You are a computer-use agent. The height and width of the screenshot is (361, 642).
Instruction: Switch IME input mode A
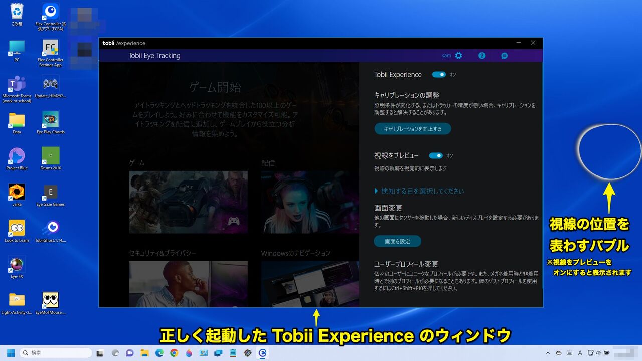coord(580,353)
